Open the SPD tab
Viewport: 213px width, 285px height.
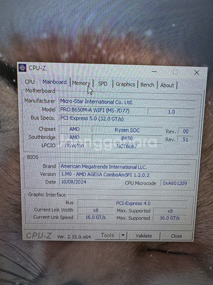(x=103, y=84)
